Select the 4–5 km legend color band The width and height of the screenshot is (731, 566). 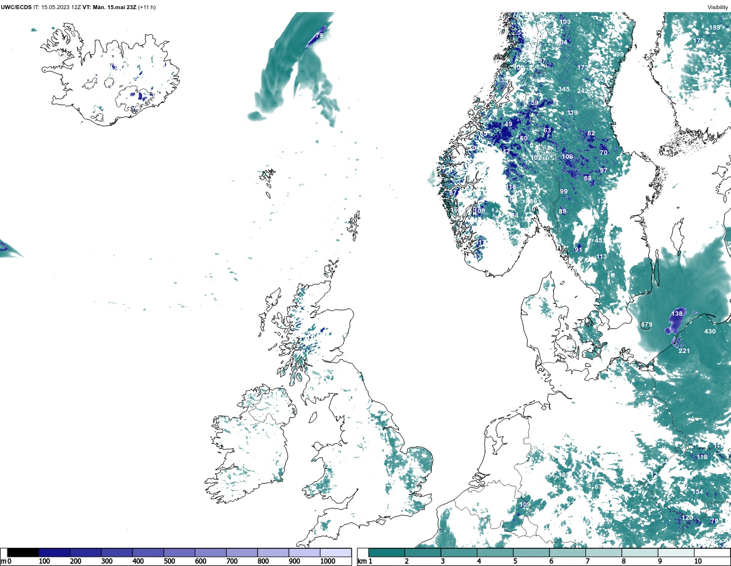(495, 552)
